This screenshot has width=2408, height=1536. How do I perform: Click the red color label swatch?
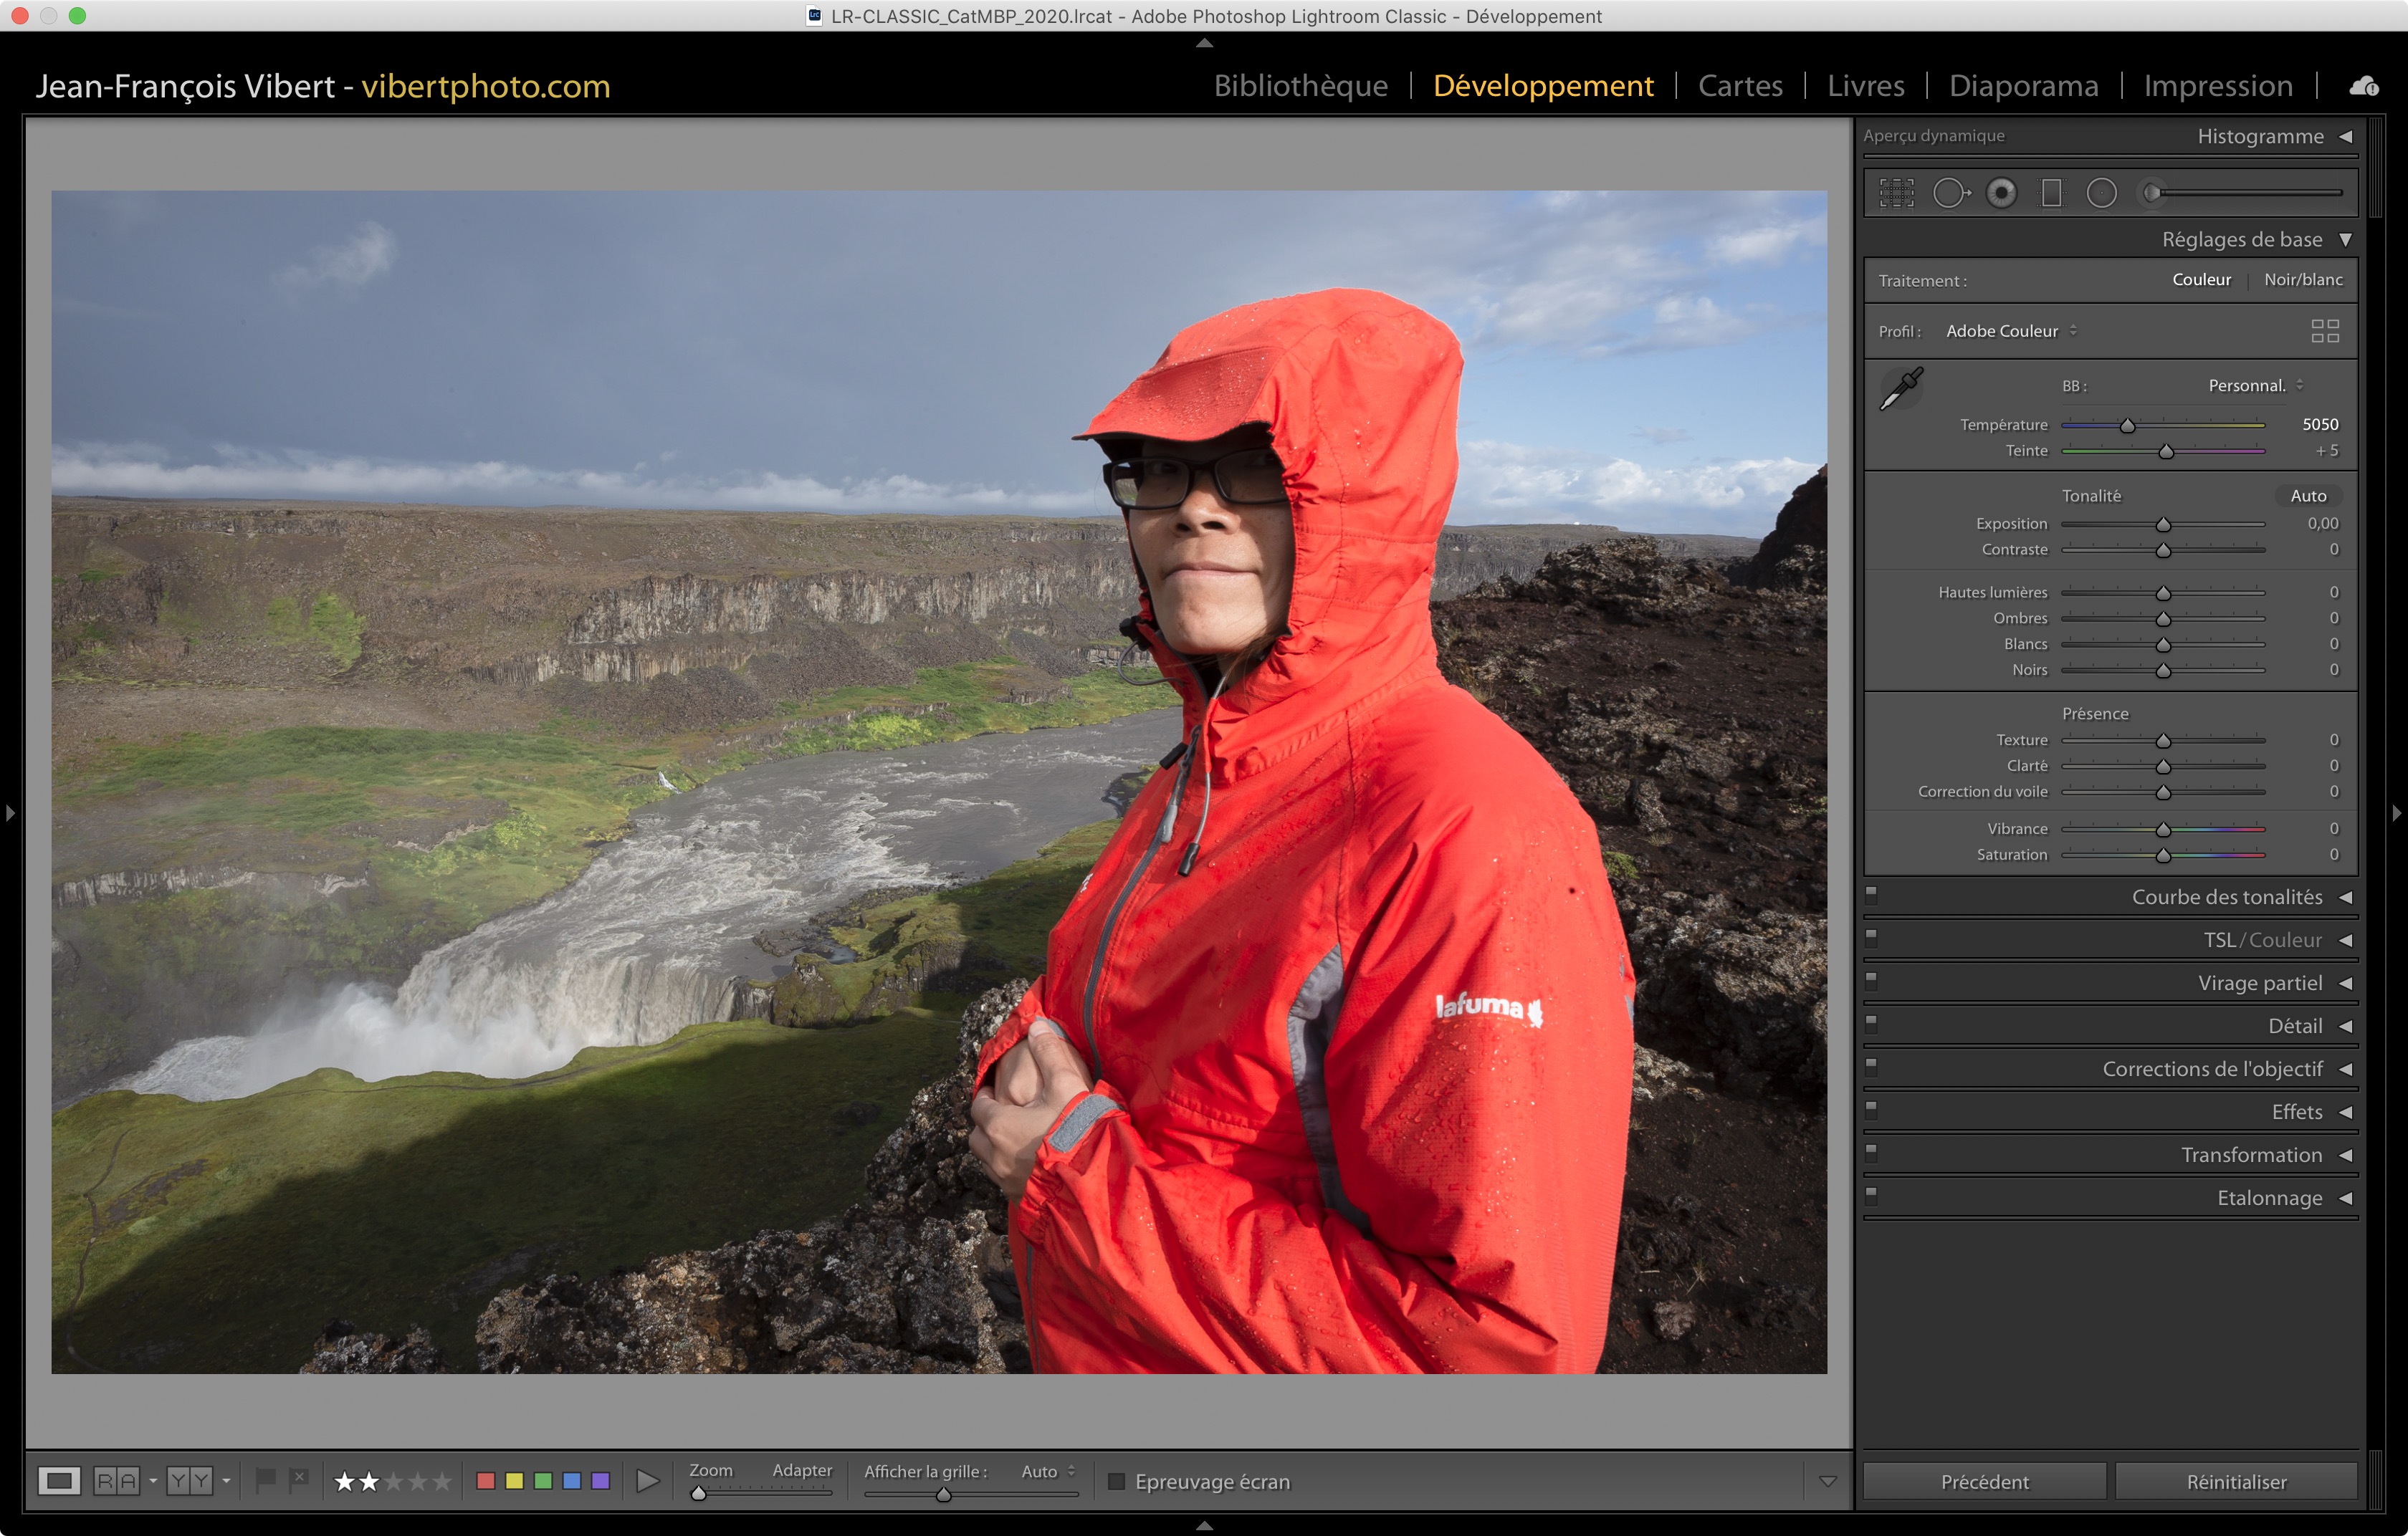[x=486, y=1480]
